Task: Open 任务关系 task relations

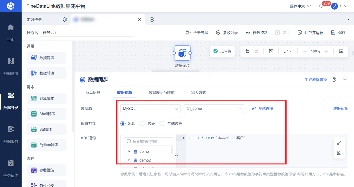Action: click(x=197, y=33)
